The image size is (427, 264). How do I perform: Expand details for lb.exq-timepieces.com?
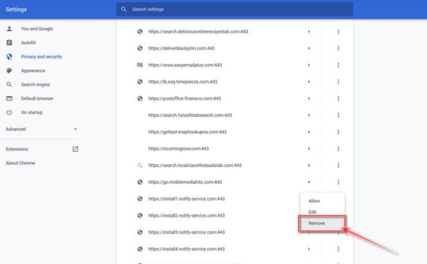coord(309,82)
